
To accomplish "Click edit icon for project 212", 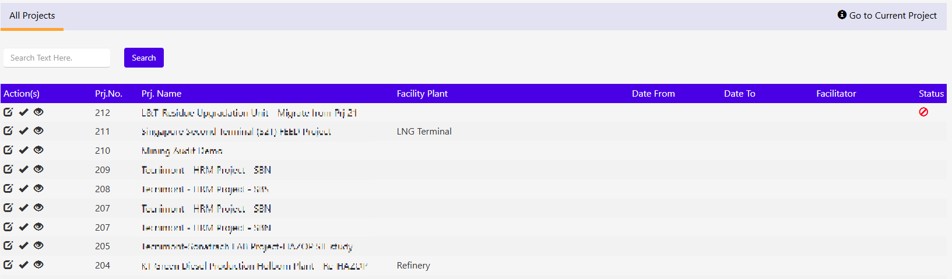I will click(x=8, y=112).
